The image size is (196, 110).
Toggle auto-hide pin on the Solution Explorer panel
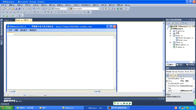click(x=192, y=20)
